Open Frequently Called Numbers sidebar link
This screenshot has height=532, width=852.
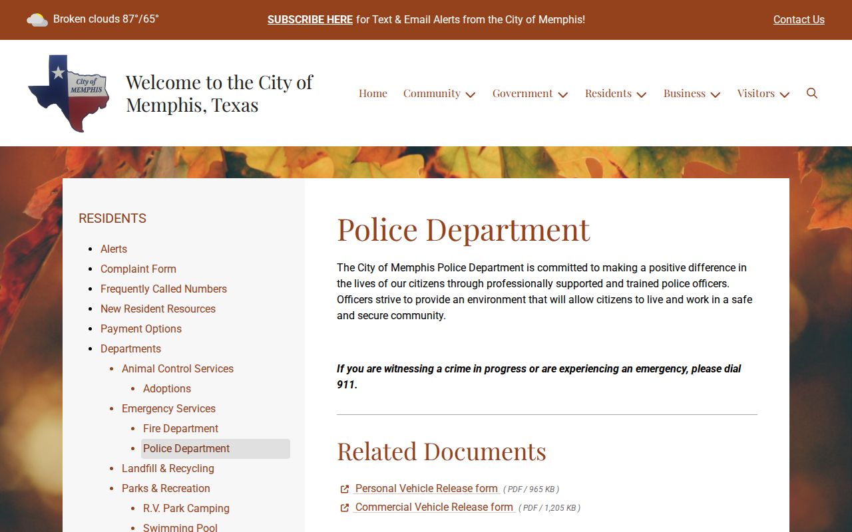coord(164,289)
